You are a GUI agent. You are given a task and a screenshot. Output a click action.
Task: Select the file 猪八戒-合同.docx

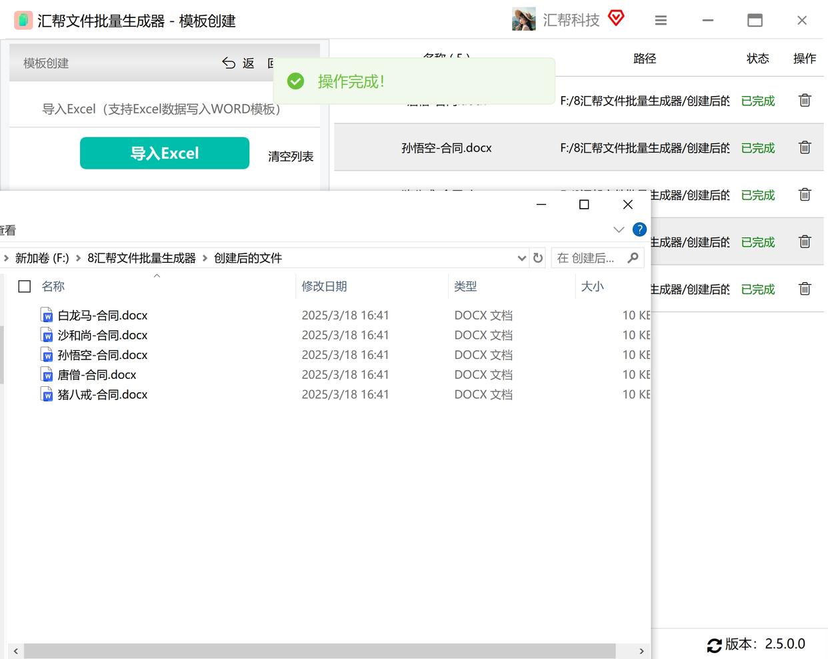pos(103,395)
